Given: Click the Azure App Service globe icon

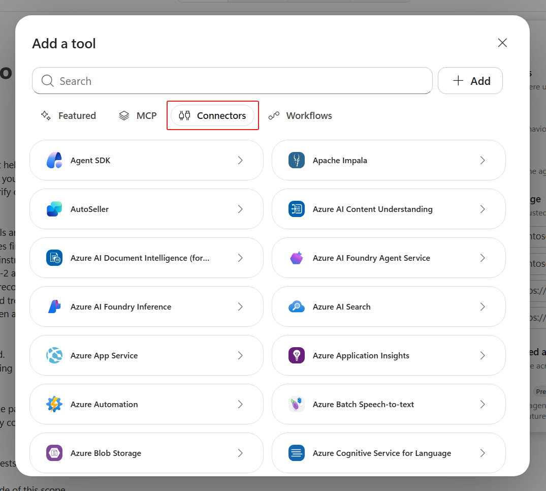Looking at the screenshot, I should [54, 355].
